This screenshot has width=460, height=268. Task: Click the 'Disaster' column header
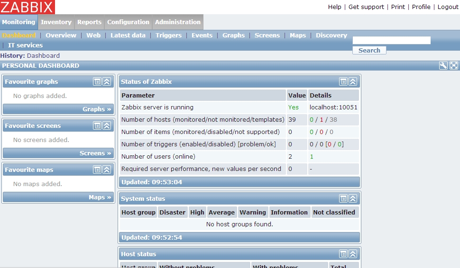tap(173, 212)
